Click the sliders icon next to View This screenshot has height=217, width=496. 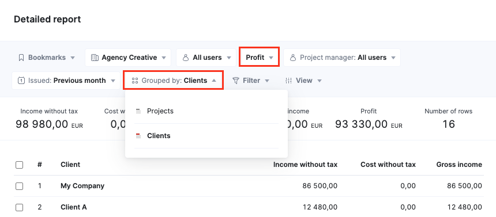(x=288, y=81)
